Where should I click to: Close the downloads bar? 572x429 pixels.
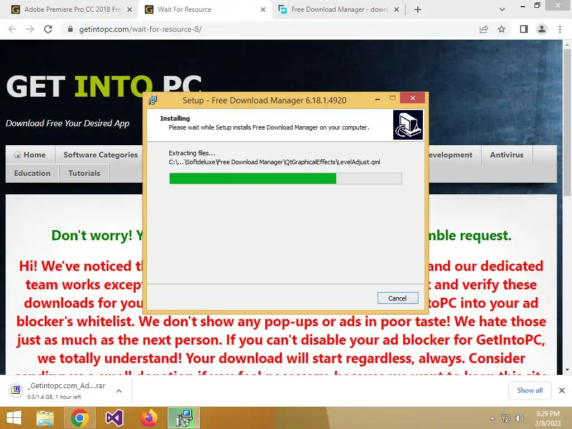coord(562,390)
